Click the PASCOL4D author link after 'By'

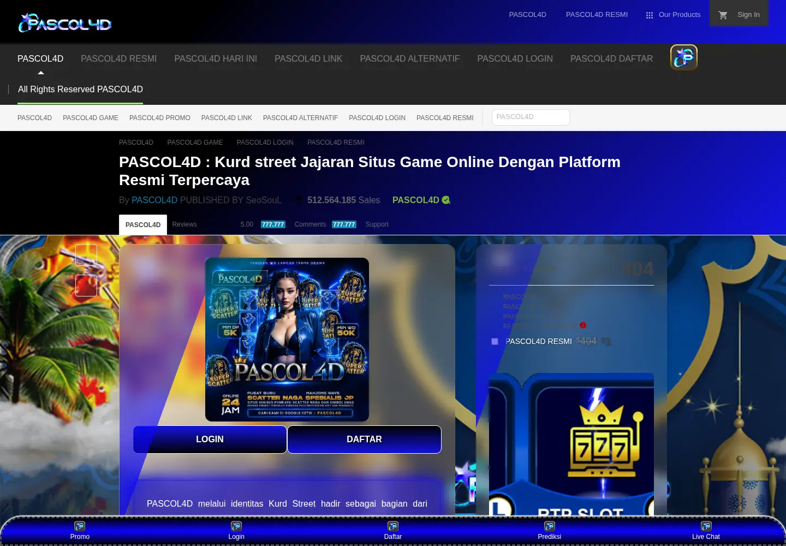(154, 200)
